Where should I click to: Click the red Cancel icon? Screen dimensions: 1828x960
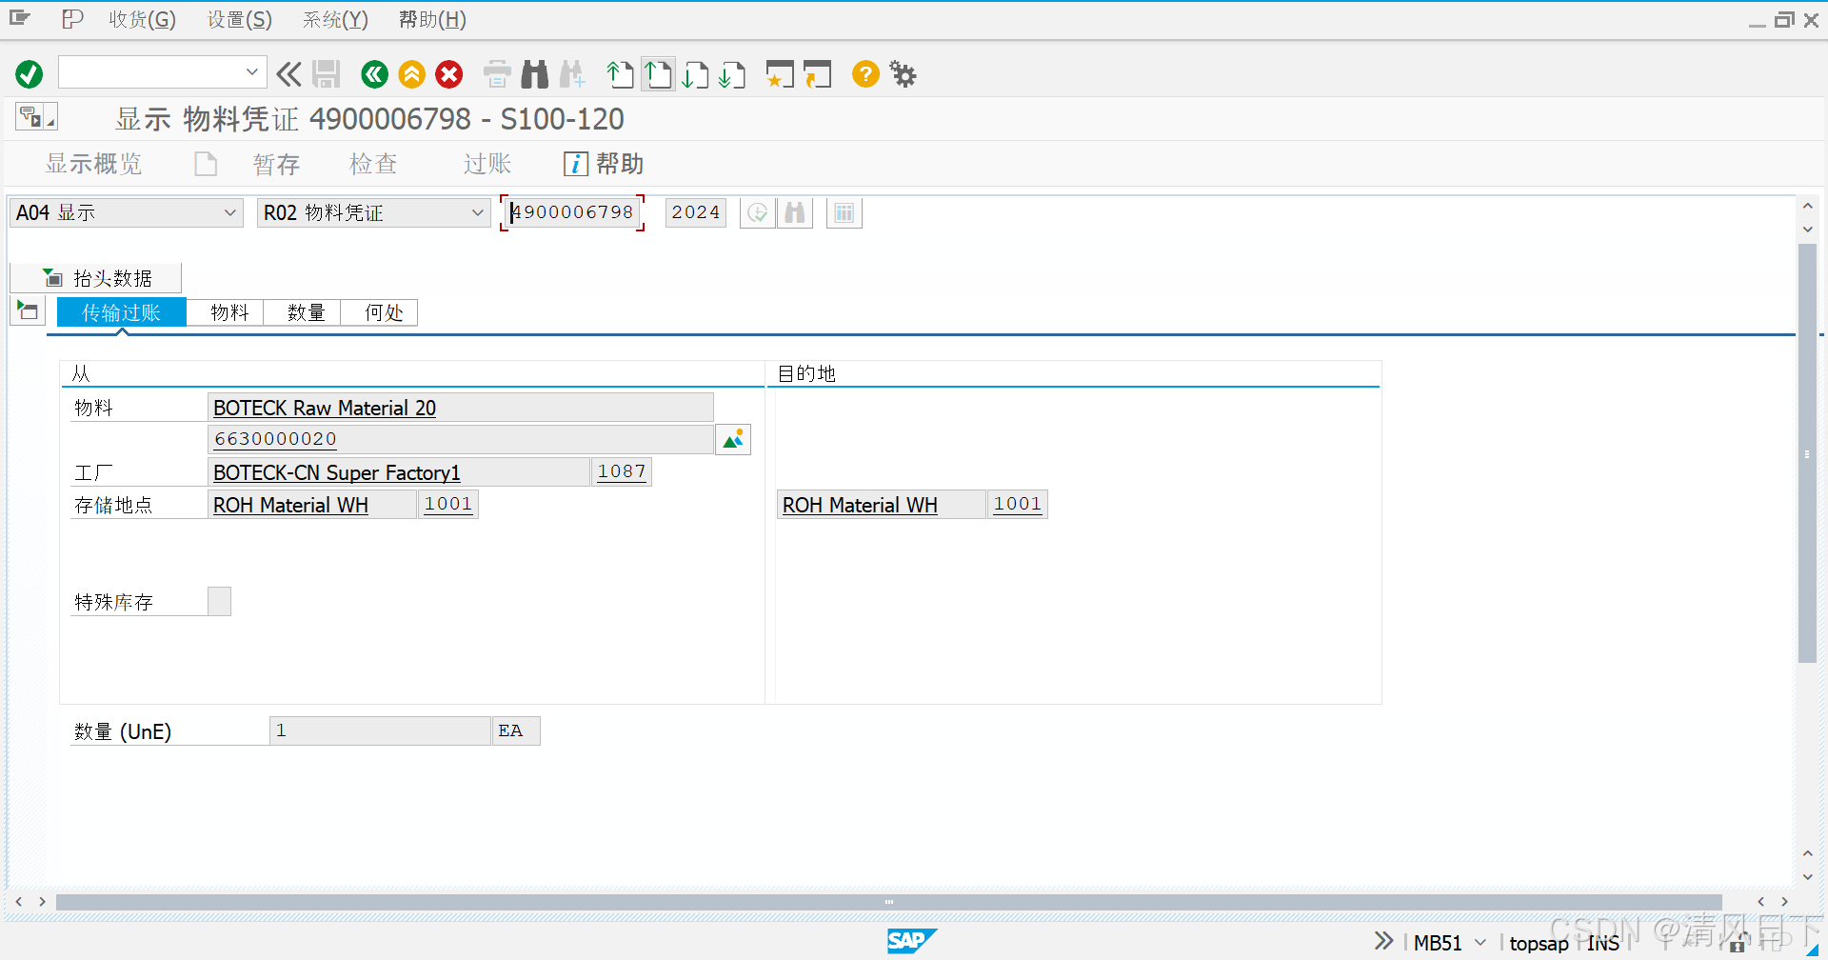point(449,74)
